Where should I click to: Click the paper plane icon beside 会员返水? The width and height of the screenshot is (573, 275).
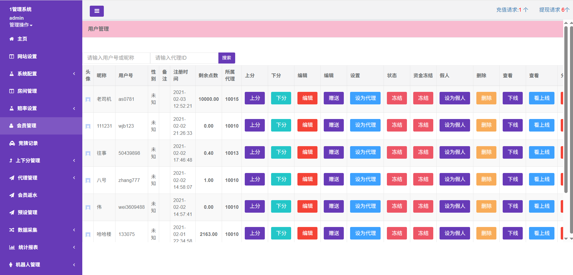[12, 195]
